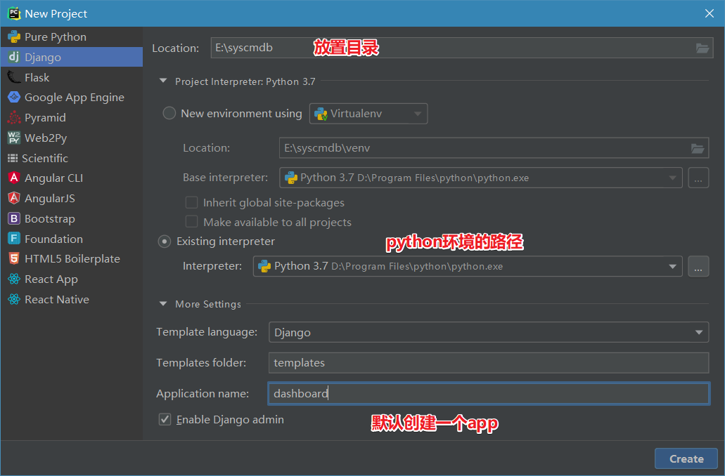Click the Django dj icon in sidebar
725x476 pixels.
14,57
